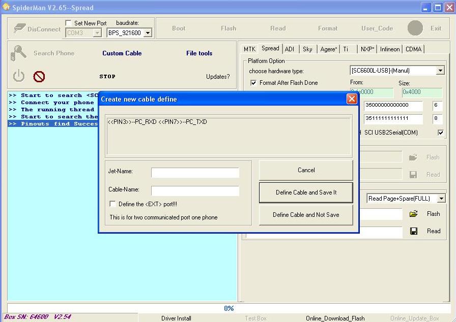Click the 35000000000000 IMEI field
Image resolution: width=456 pixels, height=322 pixels.
point(393,106)
